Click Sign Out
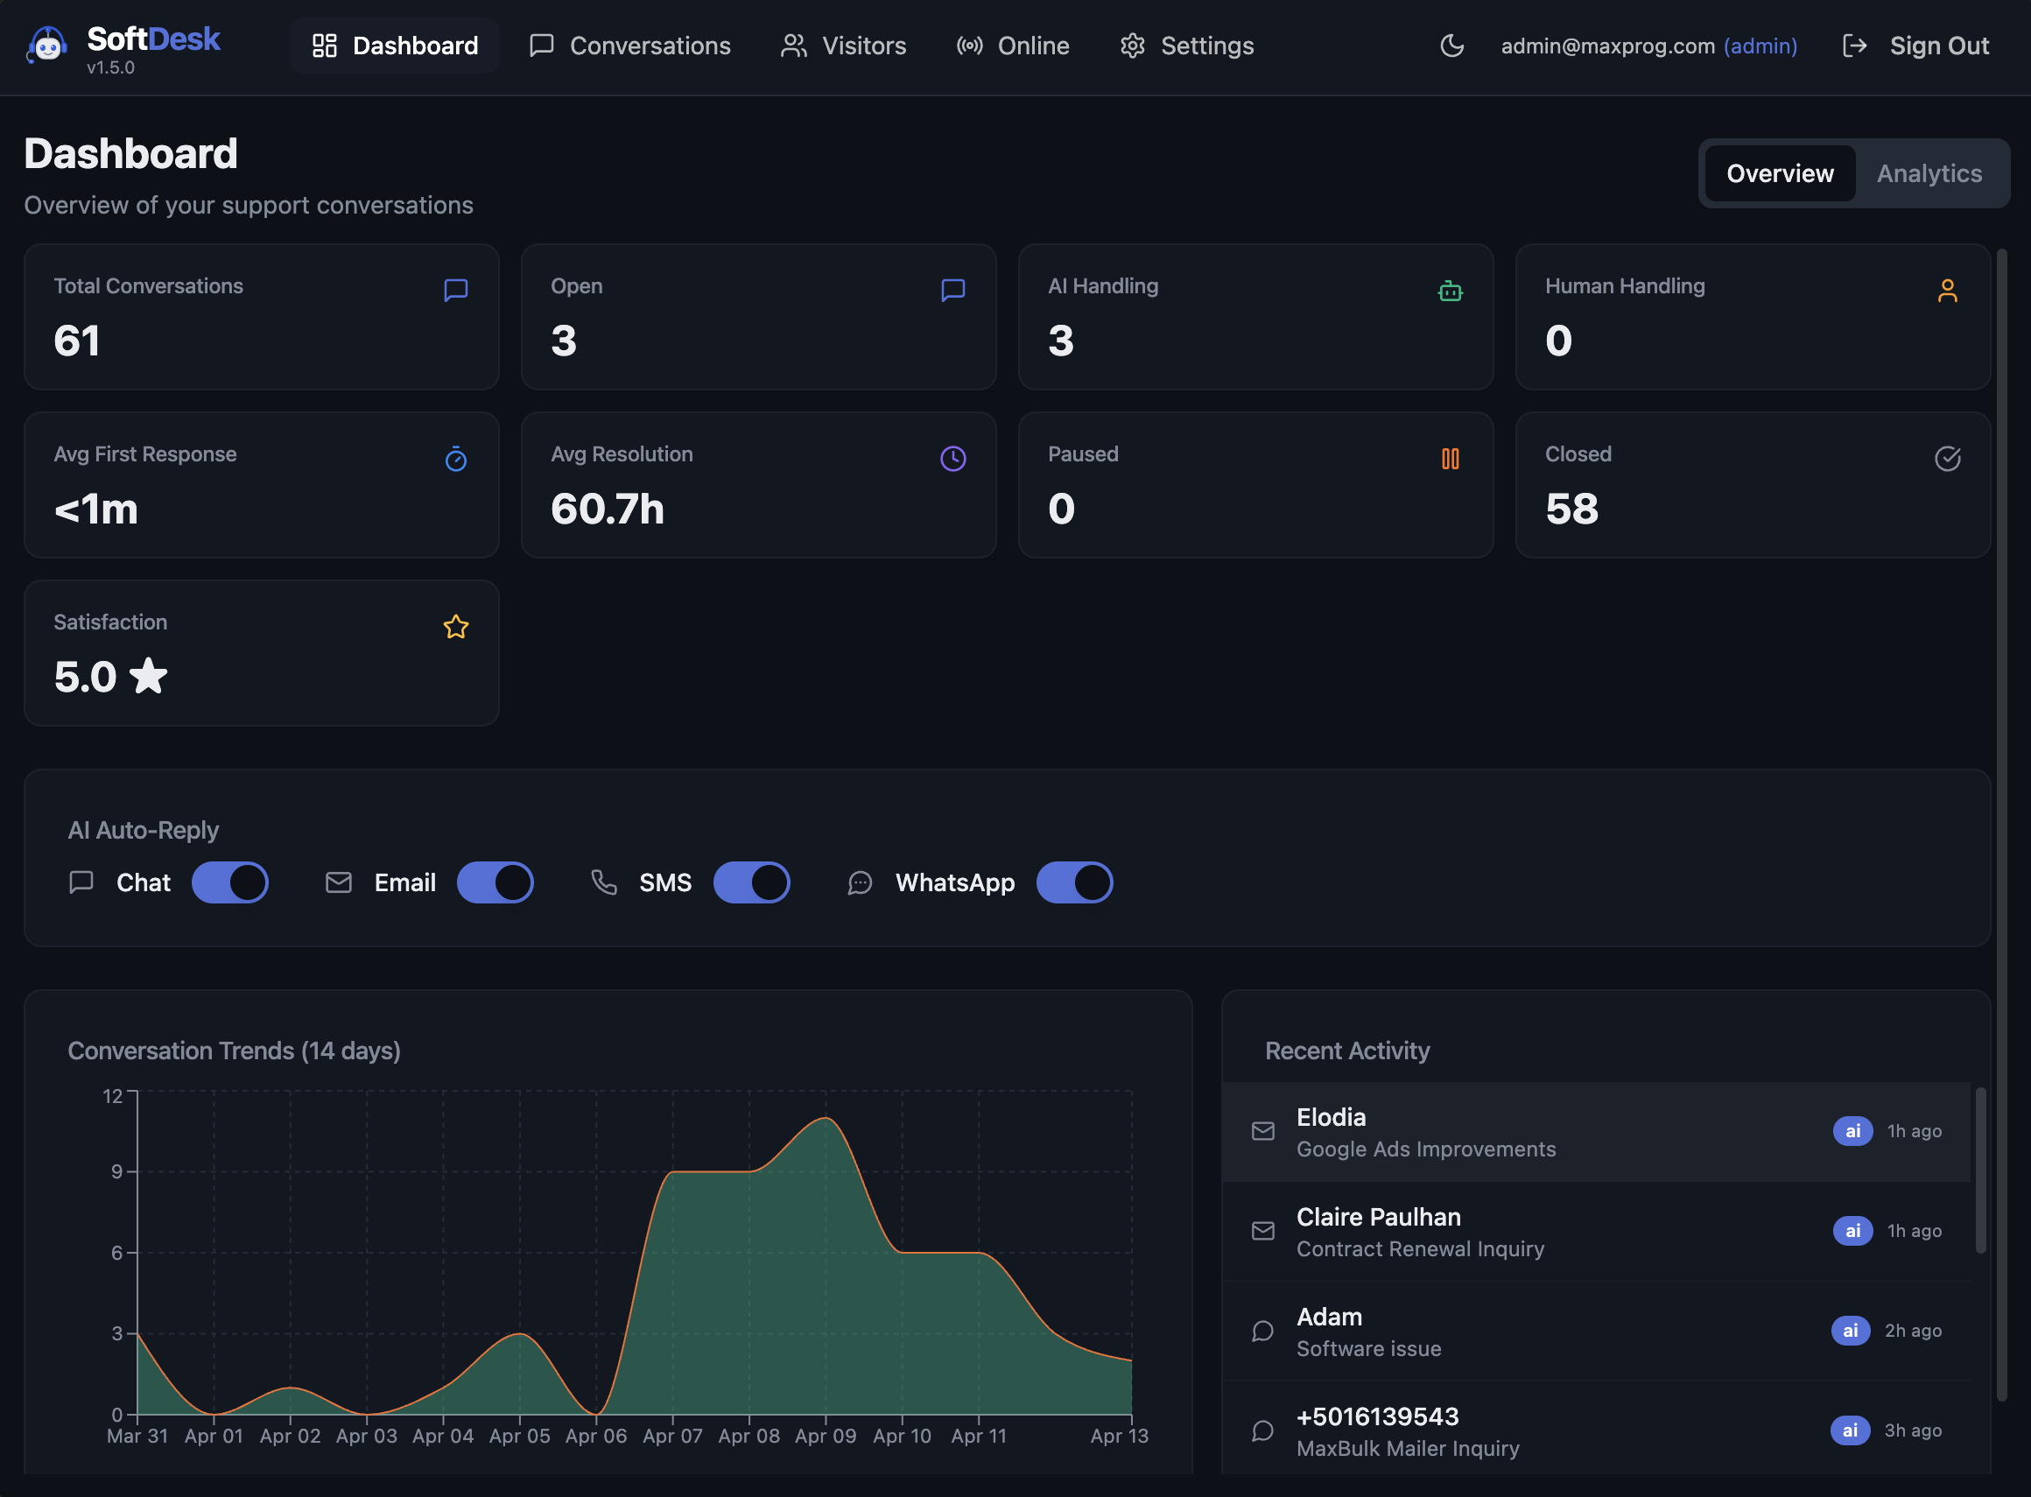The height and width of the screenshot is (1497, 2031). pos(1938,46)
